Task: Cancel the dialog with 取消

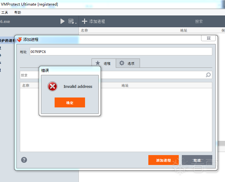Action: 197,160
